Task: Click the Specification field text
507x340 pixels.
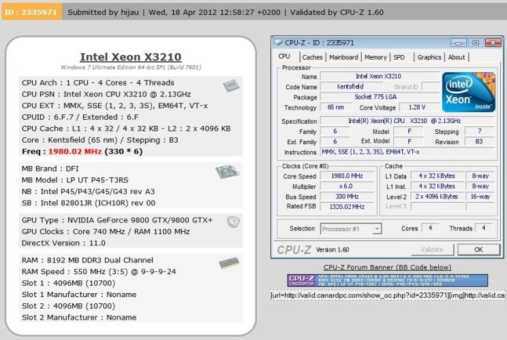Action: pos(407,121)
